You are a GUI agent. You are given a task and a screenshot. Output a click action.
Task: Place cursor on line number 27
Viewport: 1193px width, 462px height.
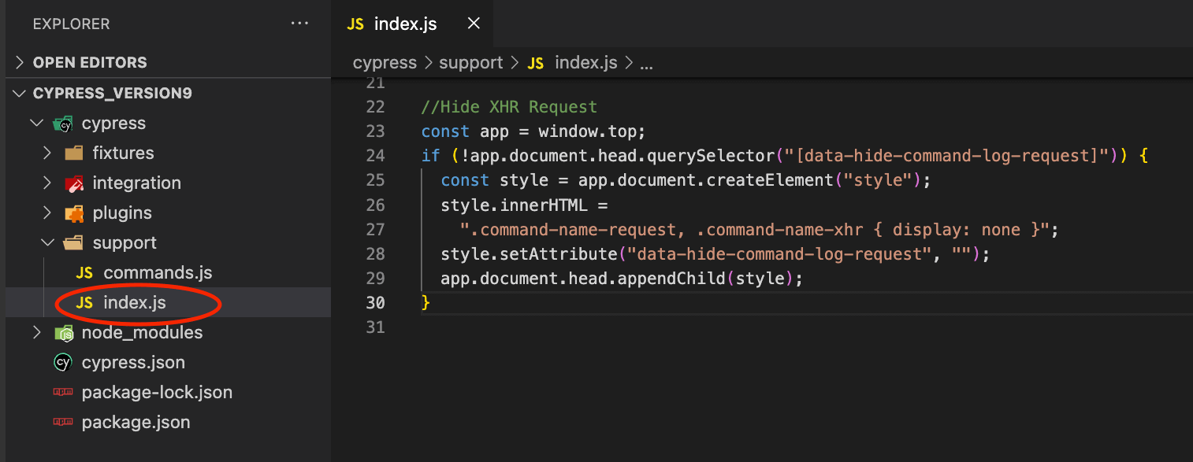coord(376,230)
